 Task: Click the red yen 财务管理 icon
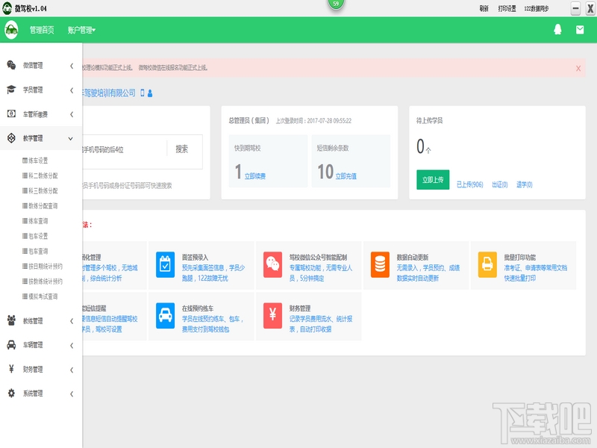coord(272,315)
